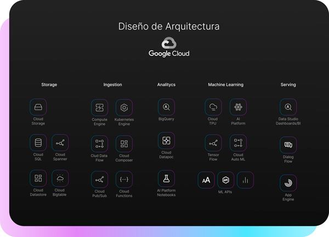Select the App Engine icon

point(288,183)
